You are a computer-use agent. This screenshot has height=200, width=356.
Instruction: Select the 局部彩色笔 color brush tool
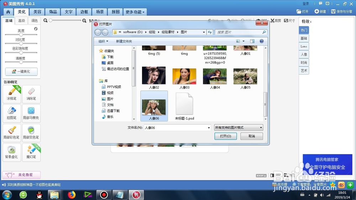pyautogui.click(x=12, y=133)
